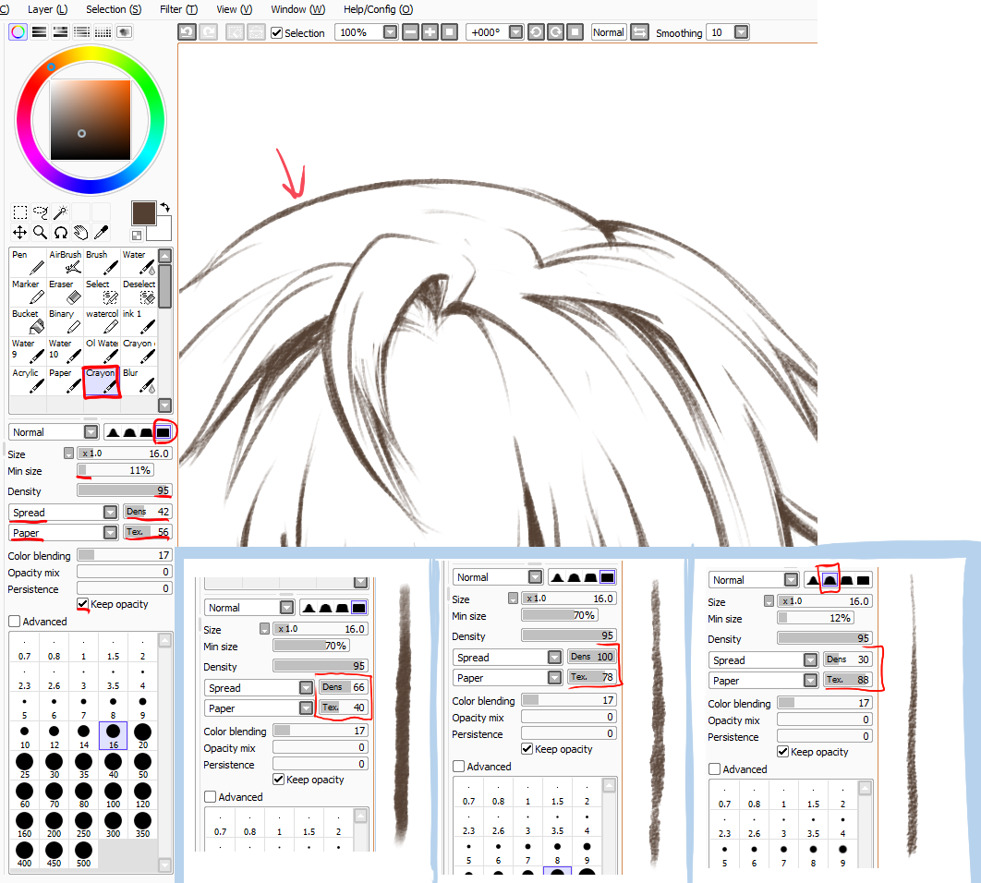This screenshot has height=883, width=981.
Task: Enable Advanced in the Dens 66 panel
Action: point(211,797)
